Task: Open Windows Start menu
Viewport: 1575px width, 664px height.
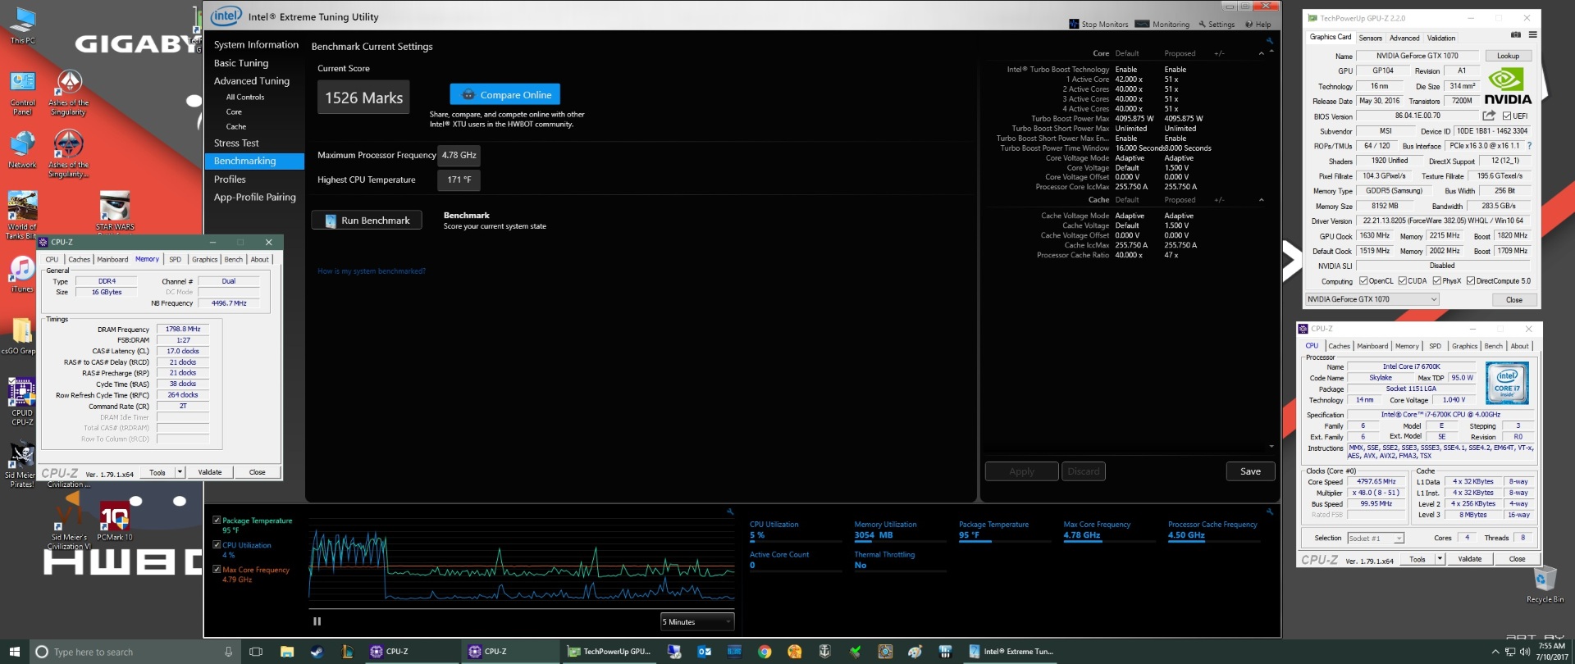Action: point(15,652)
